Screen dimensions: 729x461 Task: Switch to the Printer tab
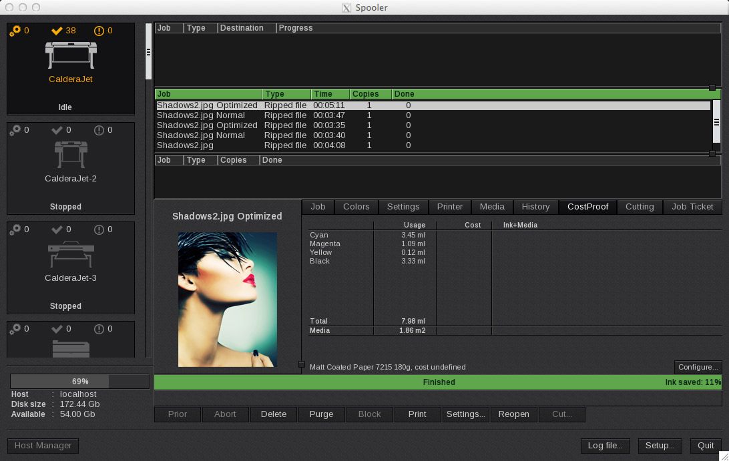point(449,207)
